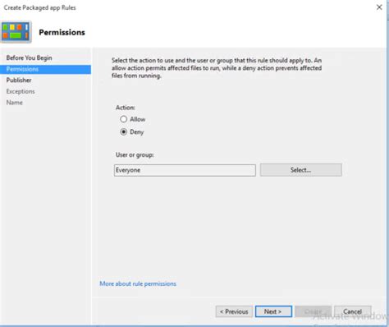Select the Deny action radio button
This screenshot has height=327, width=389.
pos(124,132)
